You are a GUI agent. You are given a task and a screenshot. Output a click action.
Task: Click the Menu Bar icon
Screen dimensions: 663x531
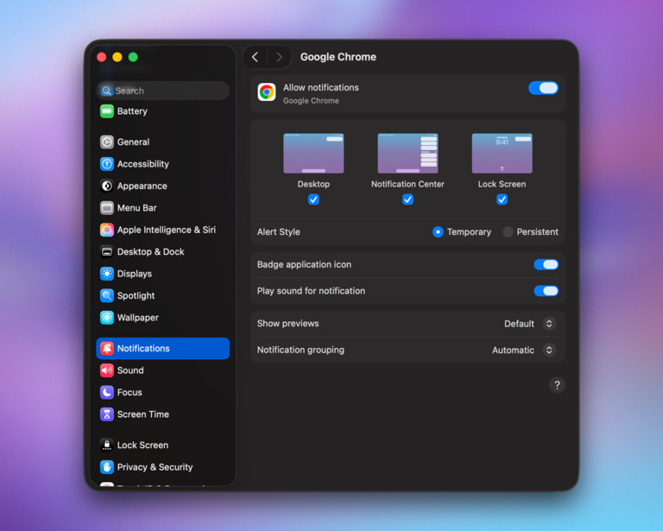coord(106,208)
